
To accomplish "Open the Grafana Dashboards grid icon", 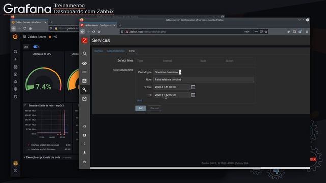I will (x=16, y=67).
